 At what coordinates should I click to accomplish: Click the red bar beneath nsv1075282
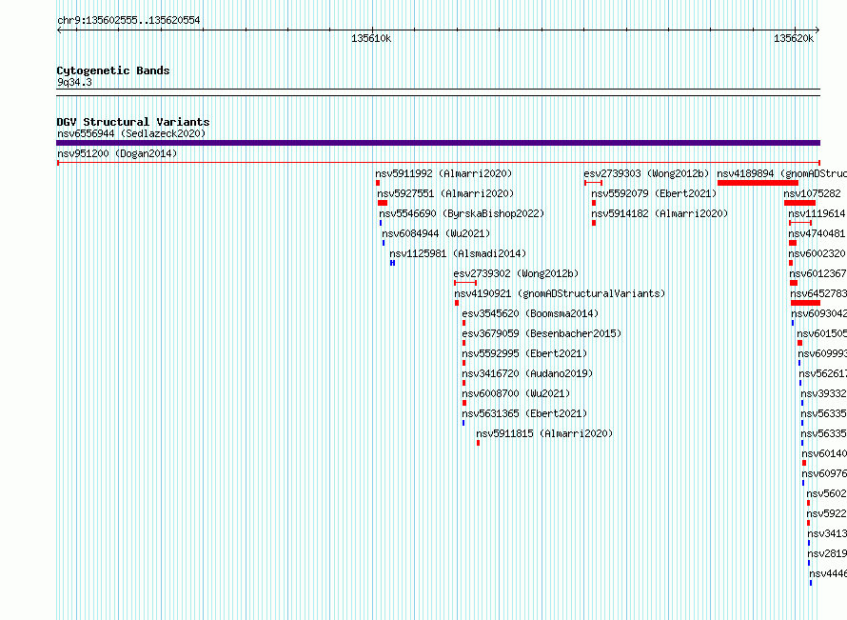tap(799, 203)
